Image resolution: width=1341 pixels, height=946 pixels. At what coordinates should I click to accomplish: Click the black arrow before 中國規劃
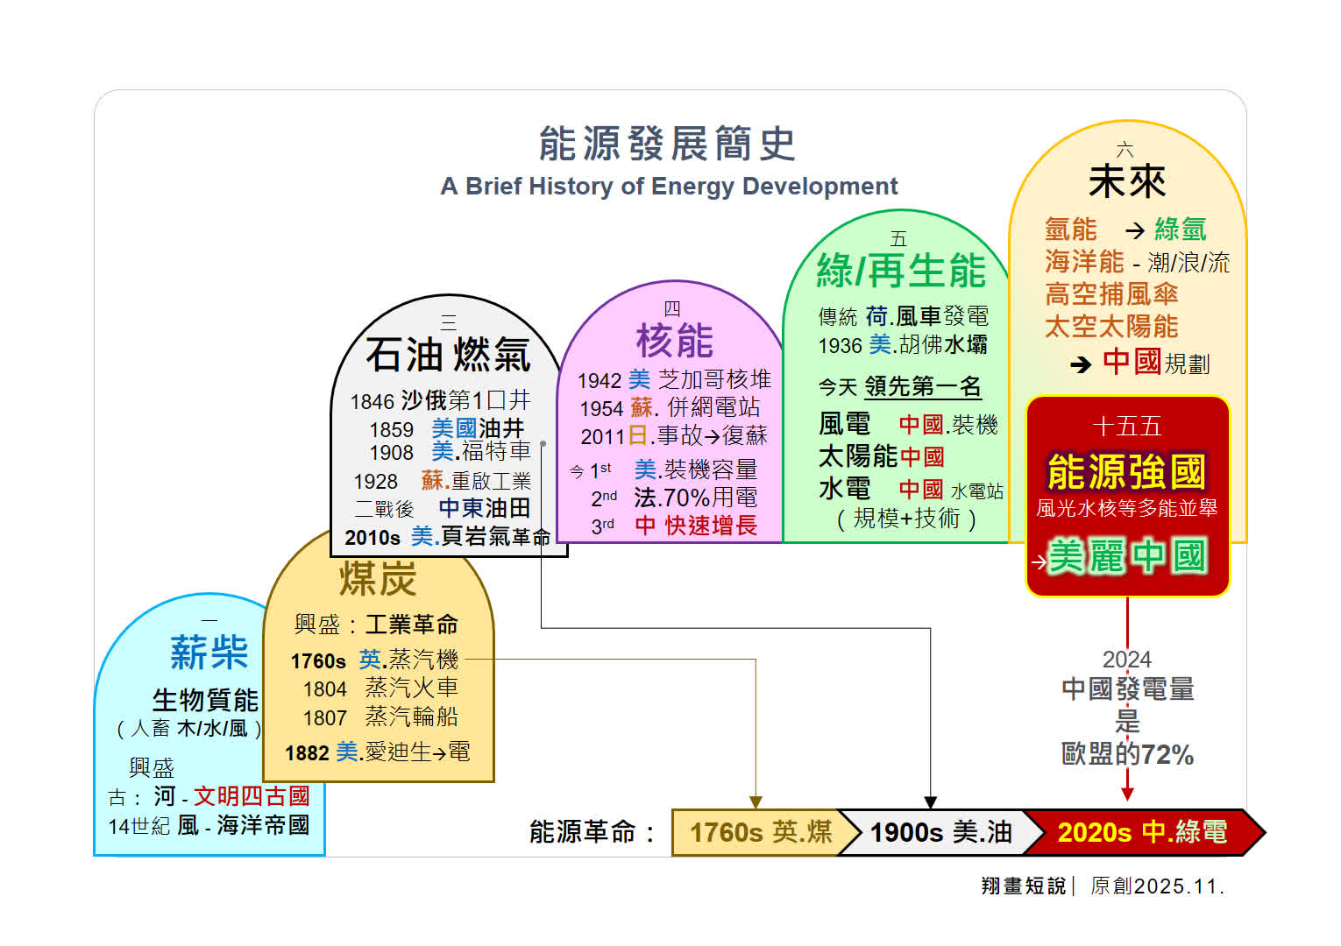tap(1081, 364)
